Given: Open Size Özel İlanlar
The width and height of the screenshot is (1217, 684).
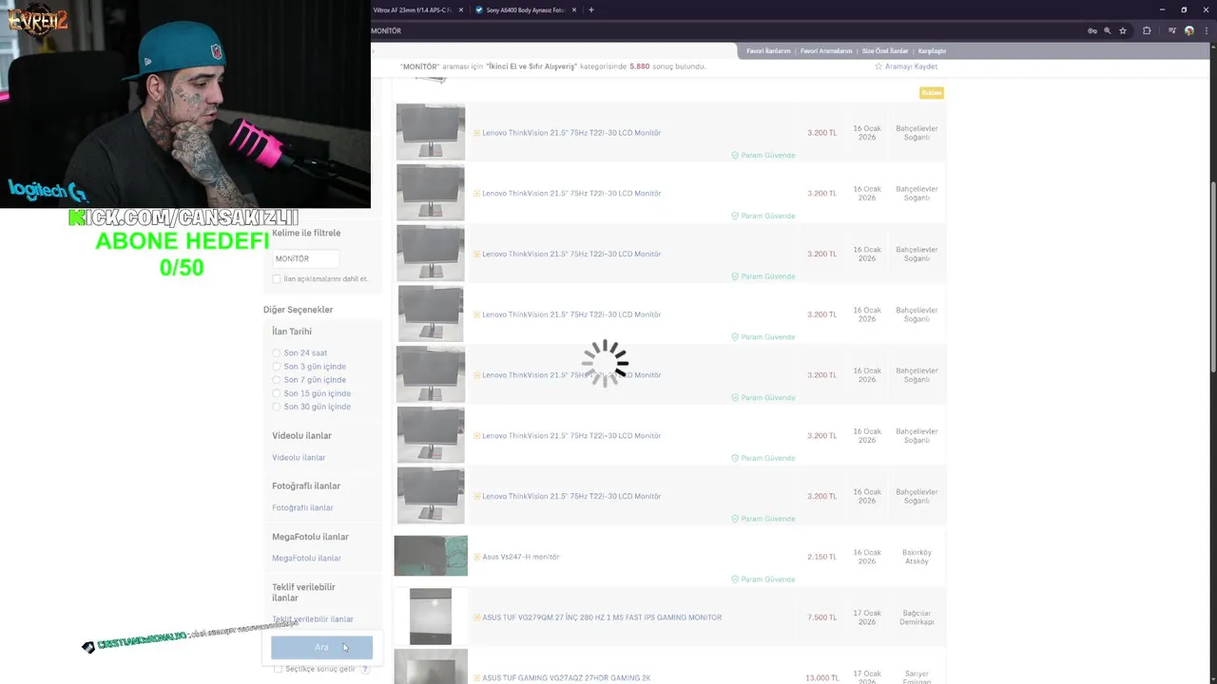Looking at the screenshot, I should [885, 51].
